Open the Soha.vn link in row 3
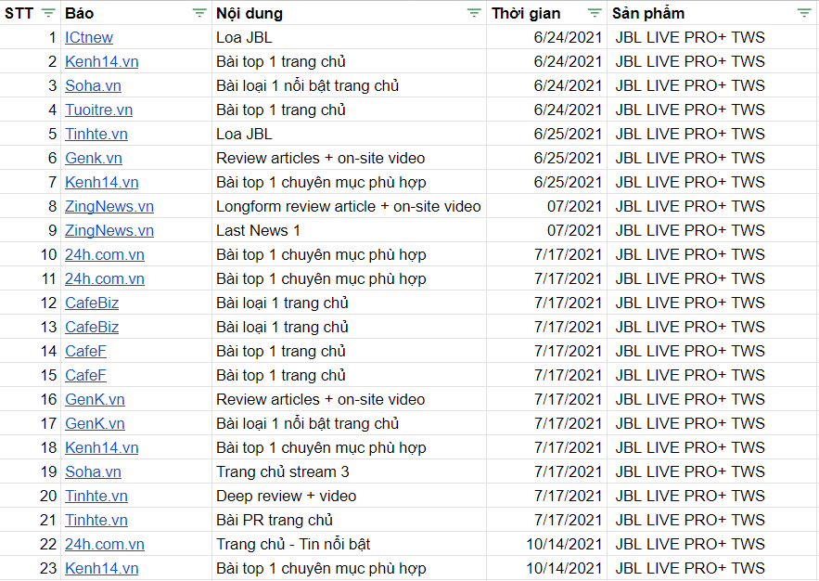The height and width of the screenshot is (581, 819). (x=93, y=85)
